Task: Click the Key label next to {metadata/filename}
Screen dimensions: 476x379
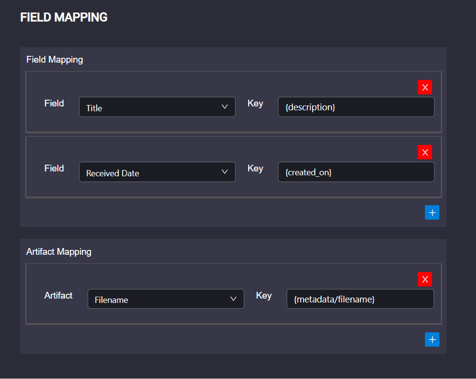Action: point(264,296)
